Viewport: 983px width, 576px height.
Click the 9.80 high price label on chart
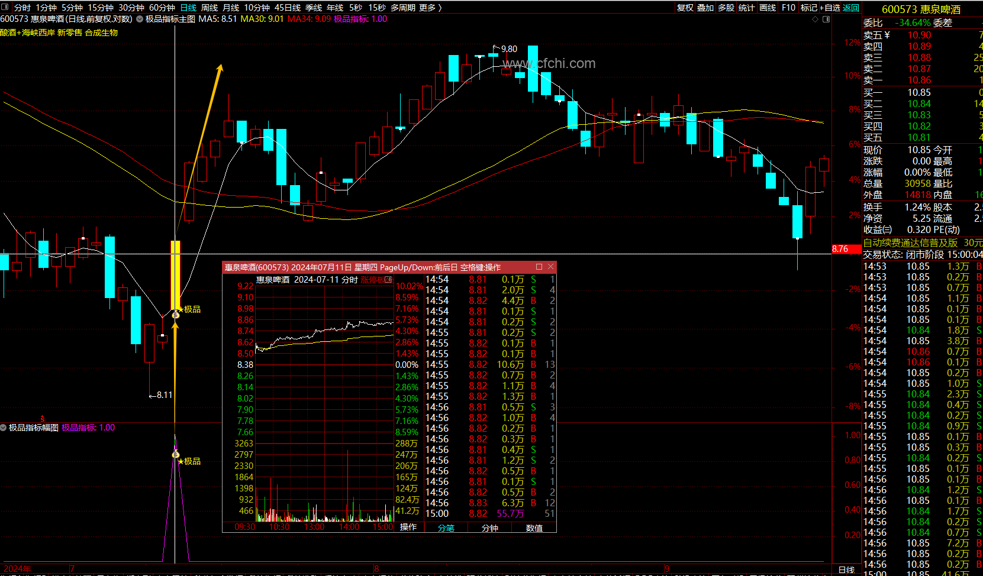pyautogui.click(x=509, y=49)
